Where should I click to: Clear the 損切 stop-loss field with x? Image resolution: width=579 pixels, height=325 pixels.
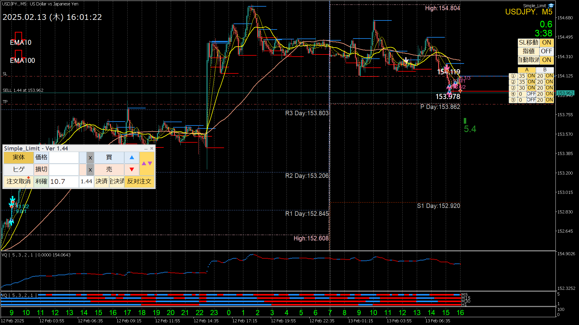coord(90,169)
